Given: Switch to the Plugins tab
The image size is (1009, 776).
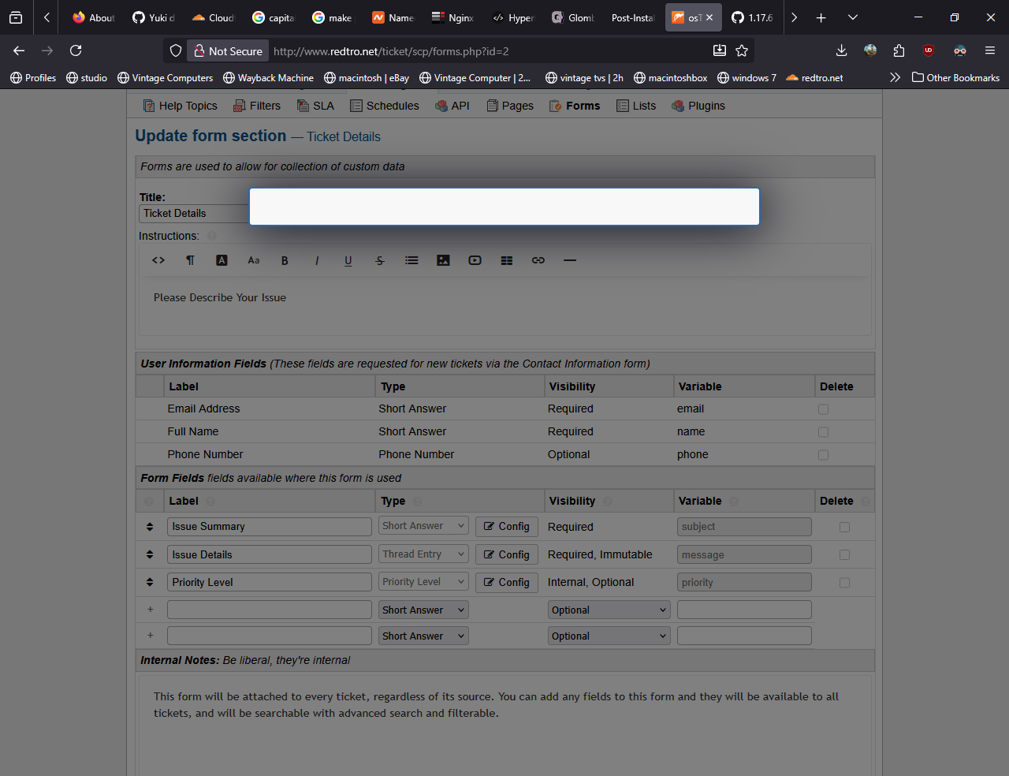Looking at the screenshot, I should 698,106.
